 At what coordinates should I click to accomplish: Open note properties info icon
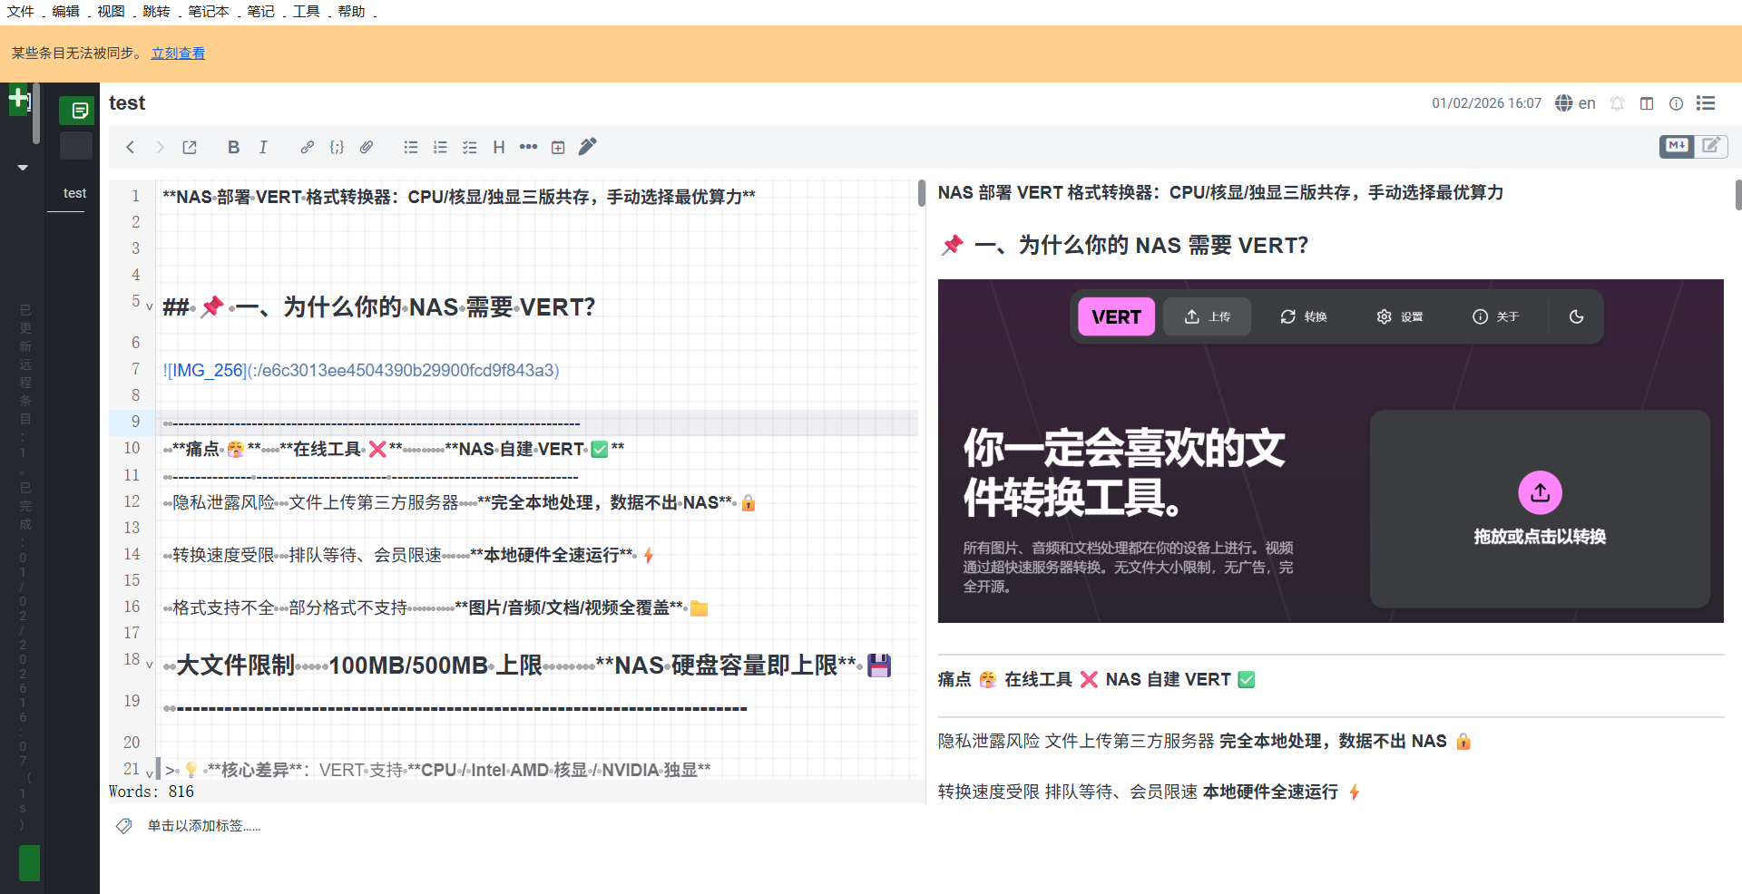click(1676, 103)
